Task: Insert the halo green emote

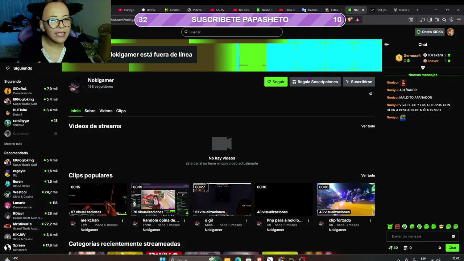Action: tap(390, 227)
